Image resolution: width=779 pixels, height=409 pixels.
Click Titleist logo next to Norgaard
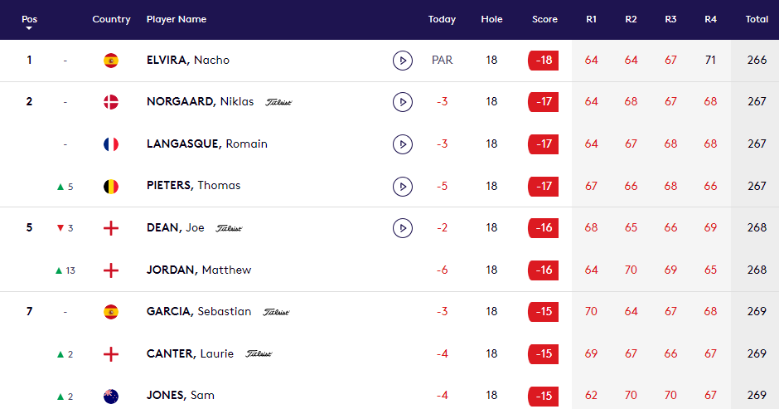pos(278,103)
